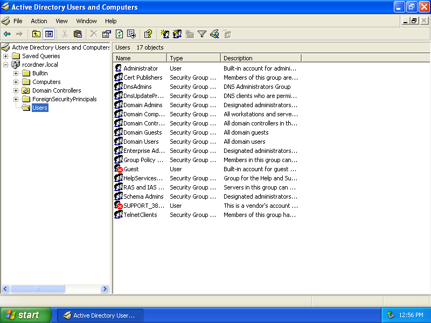Image resolution: width=431 pixels, height=323 pixels.
Task: Open the Window menu
Action: 86,21
